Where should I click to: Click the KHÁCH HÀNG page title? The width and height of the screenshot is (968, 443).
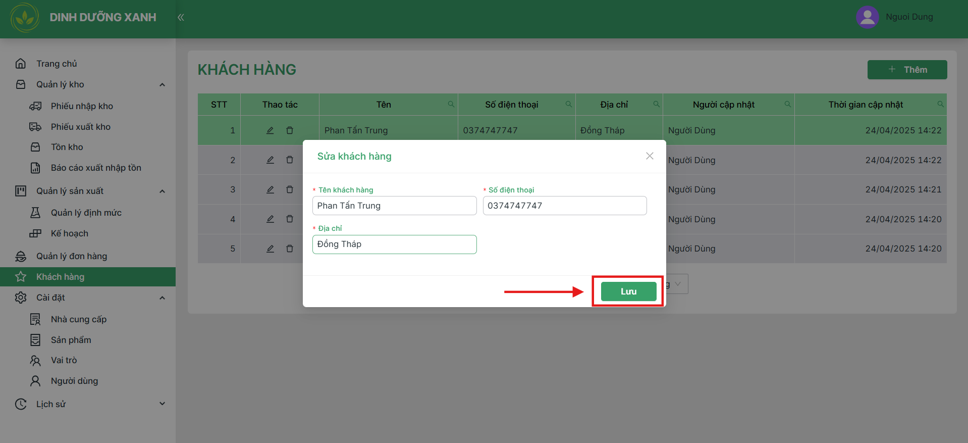(247, 70)
